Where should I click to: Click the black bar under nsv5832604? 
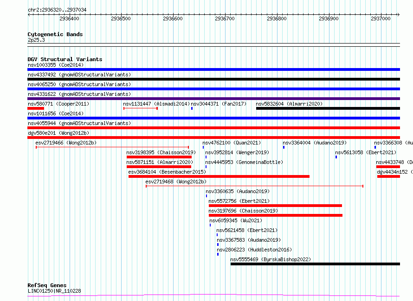point(328,108)
